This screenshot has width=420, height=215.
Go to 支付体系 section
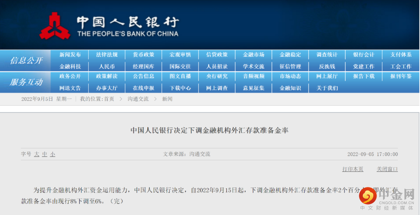(401, 55)
